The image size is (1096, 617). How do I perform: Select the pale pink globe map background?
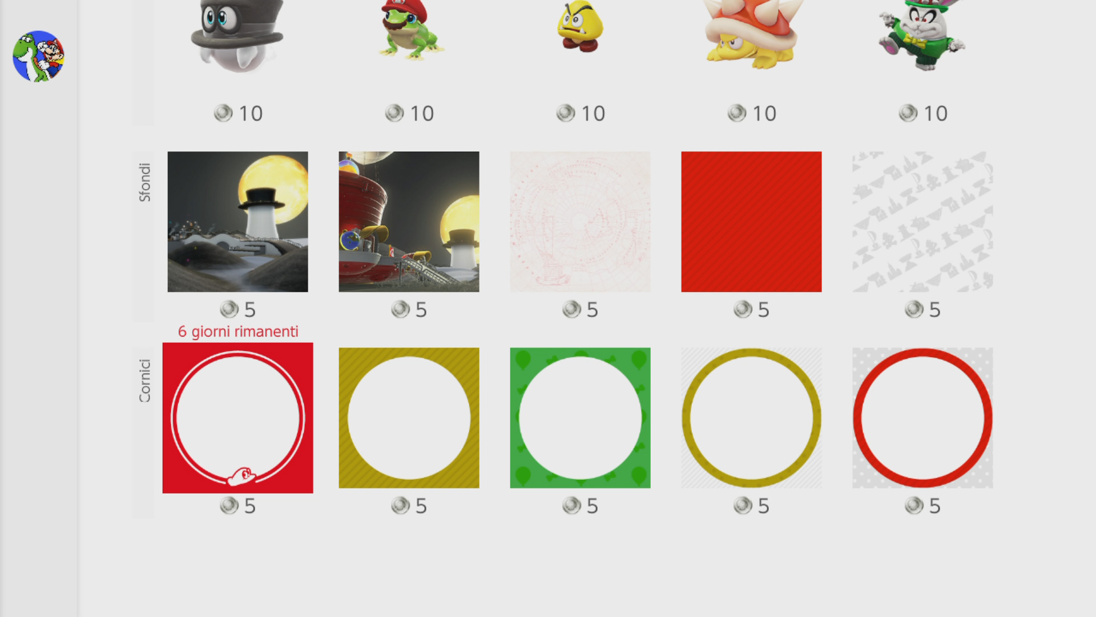pos(580,222)
